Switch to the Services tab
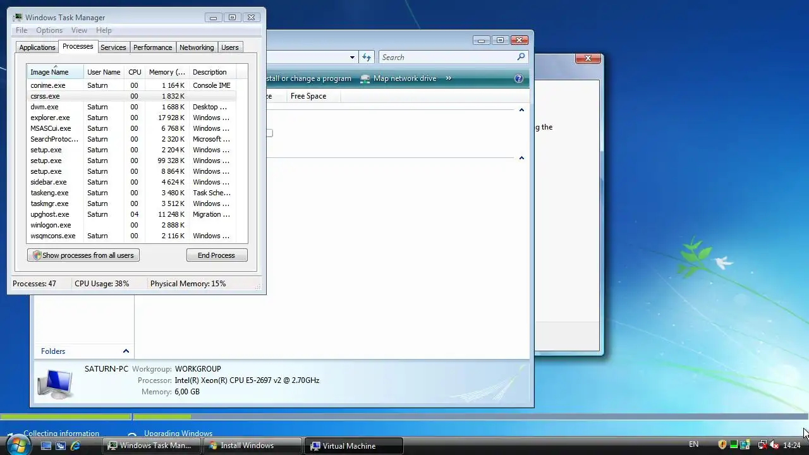 (x=113, y=47)
